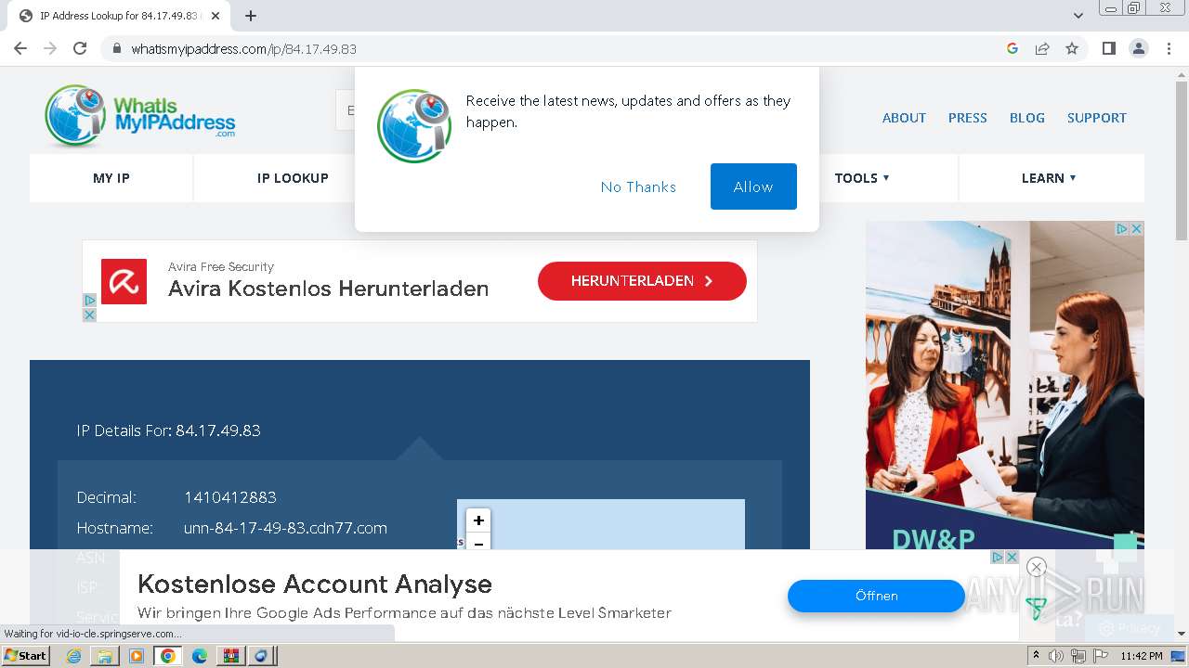Open the SUPPORT link
The image size is (1189, 668).
point(1096,118)
